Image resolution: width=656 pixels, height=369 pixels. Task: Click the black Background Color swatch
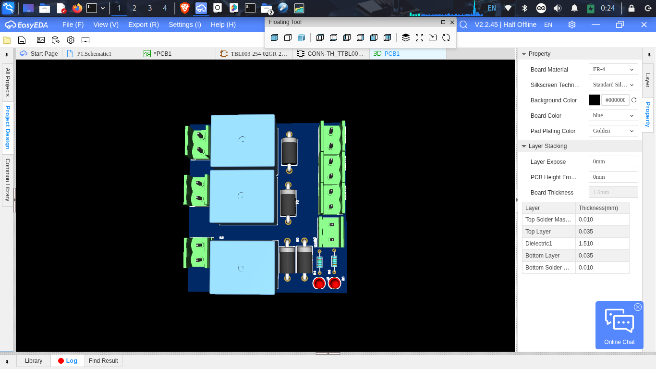point(595,100)
